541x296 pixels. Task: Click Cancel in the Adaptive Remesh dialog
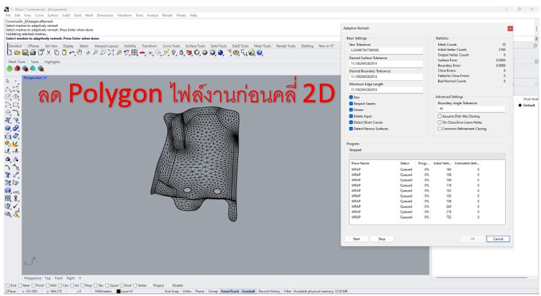point(498,238)
